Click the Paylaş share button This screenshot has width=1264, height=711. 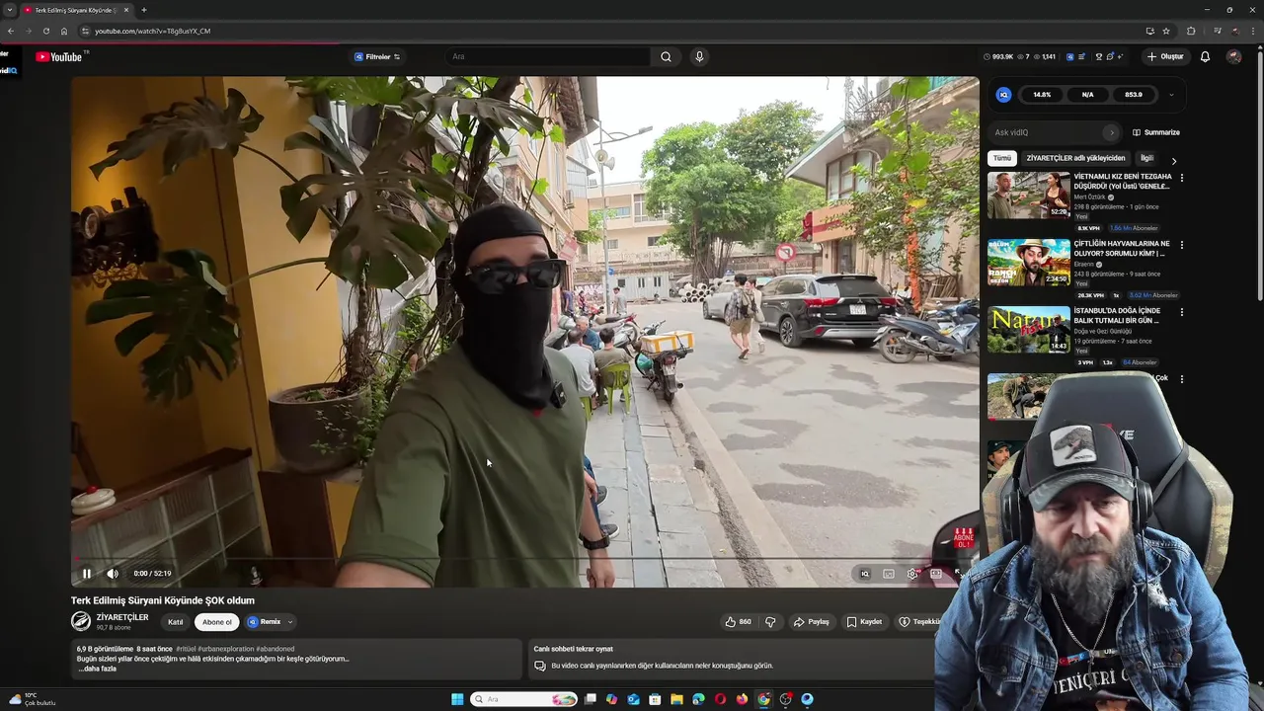tap(812, 622)
